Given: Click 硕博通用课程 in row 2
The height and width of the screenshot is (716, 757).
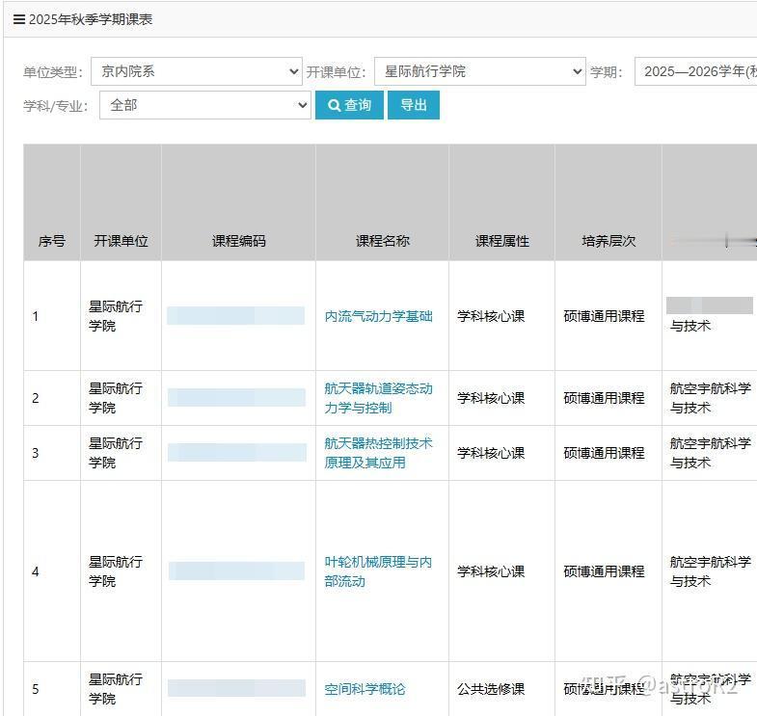Looking at the screenshot, I should [604, 398].
